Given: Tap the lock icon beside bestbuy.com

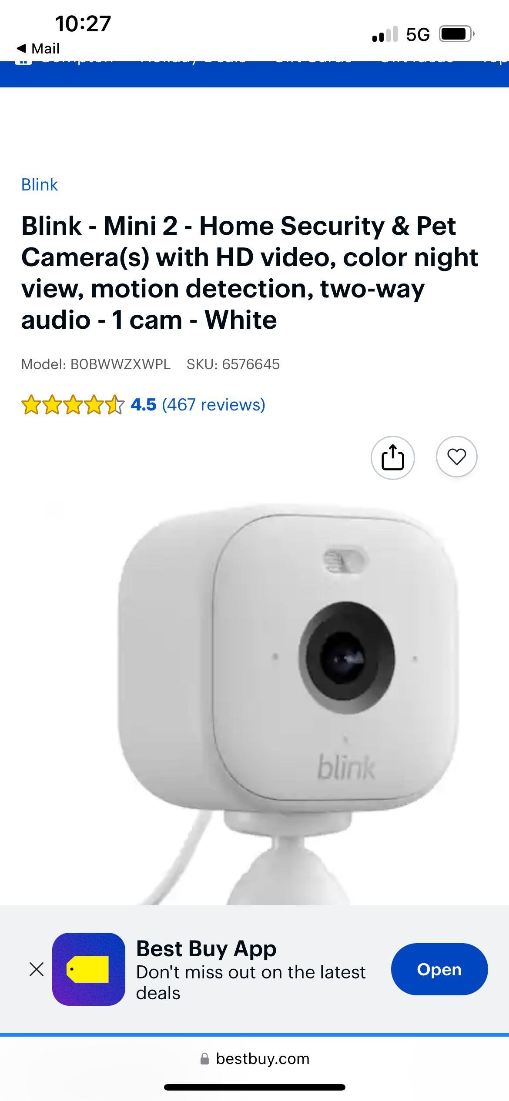Looking at the screenshot, I should click(204, 1059).
